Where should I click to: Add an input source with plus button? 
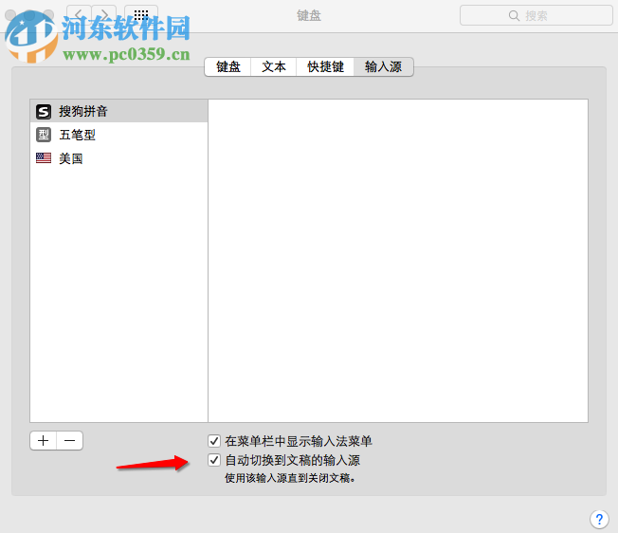[44, 440]
